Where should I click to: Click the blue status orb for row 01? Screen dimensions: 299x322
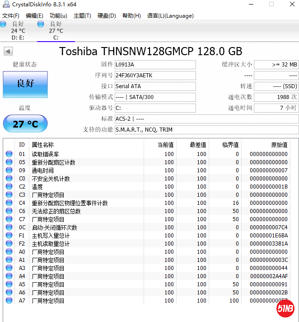(9, 154)
